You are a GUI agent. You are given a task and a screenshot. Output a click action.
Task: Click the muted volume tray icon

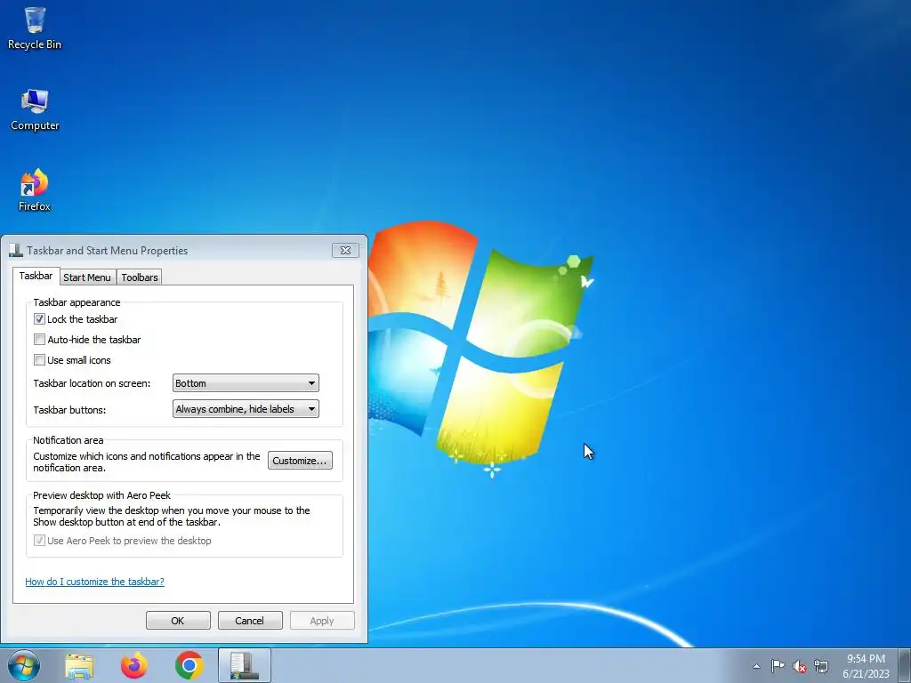point(800,667)
